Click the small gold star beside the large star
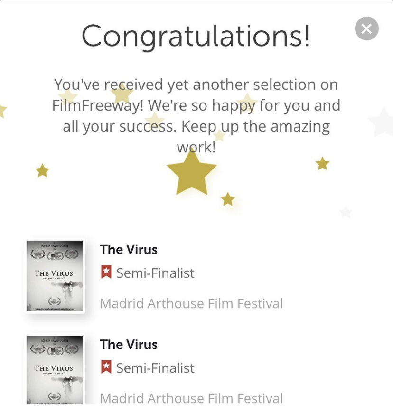The image size is (393, 414). (228, 199)
